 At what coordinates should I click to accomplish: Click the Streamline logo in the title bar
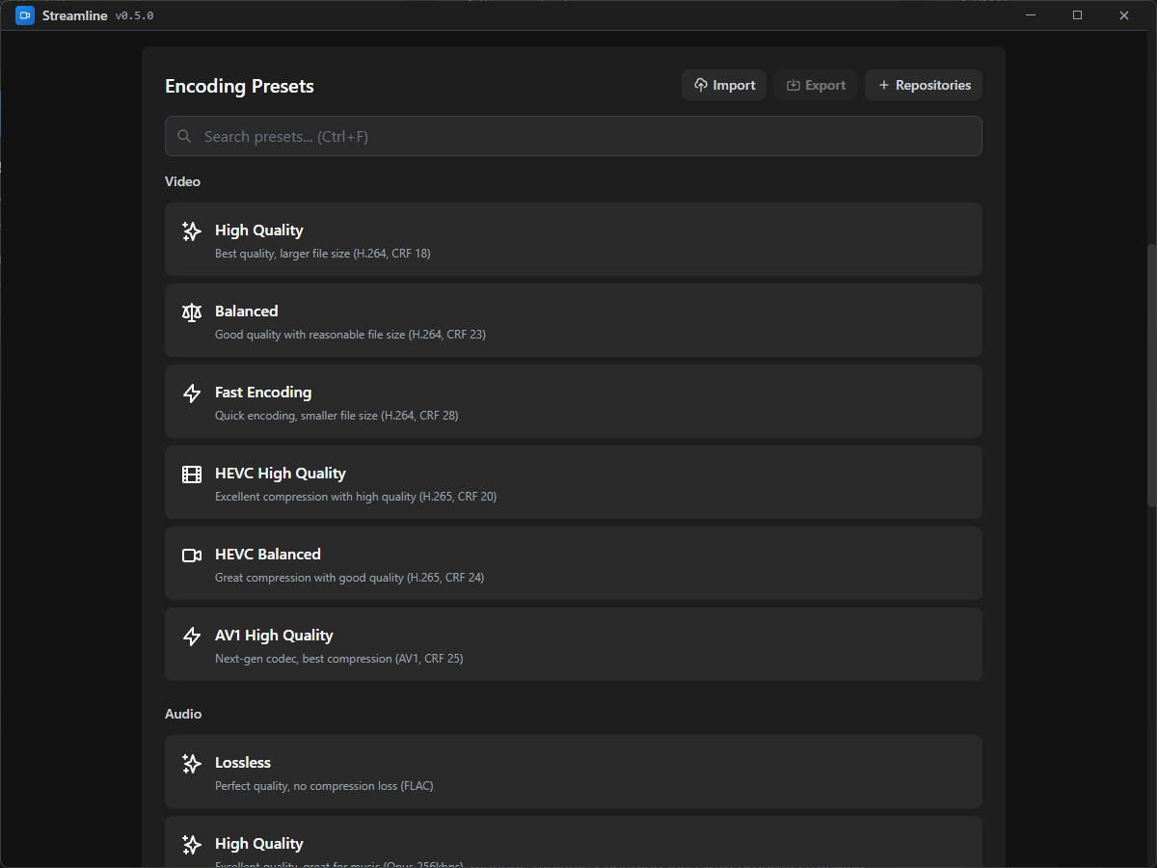24,14
